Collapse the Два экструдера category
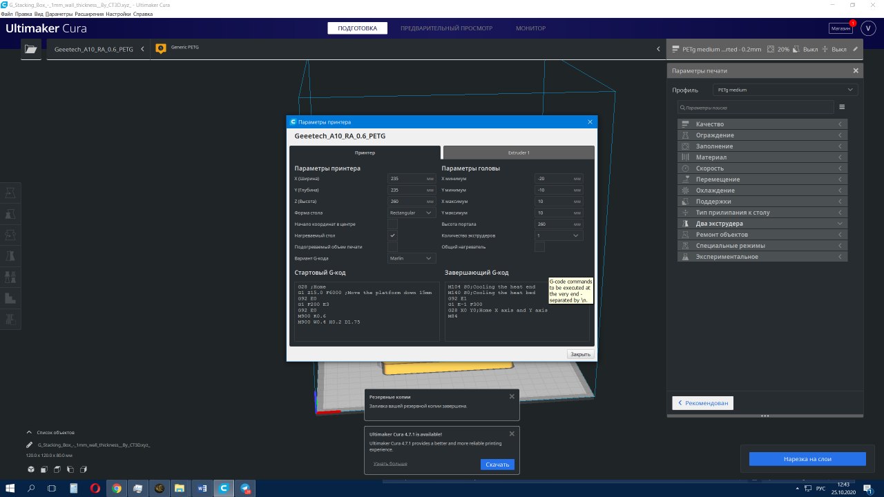The width and height of the screenshot is (884, 497). pyautogui.click(x=762, y=224)
